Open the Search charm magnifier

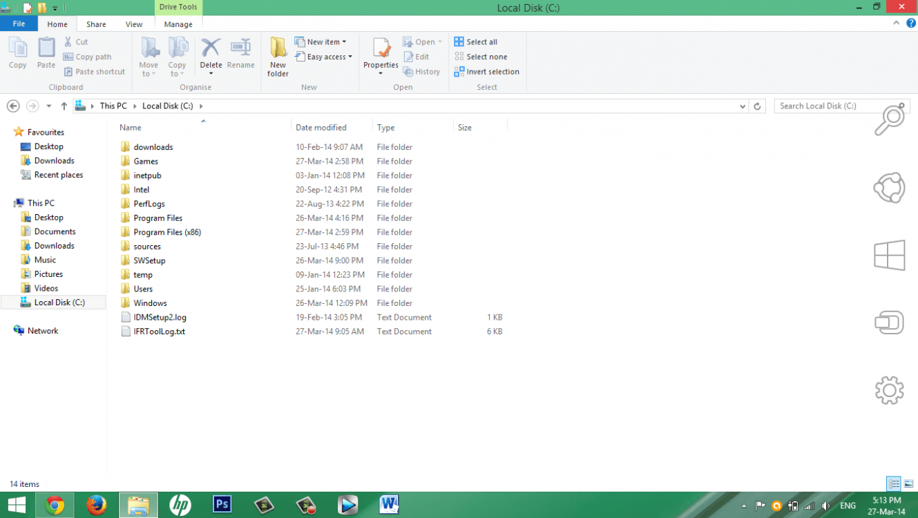890,119
